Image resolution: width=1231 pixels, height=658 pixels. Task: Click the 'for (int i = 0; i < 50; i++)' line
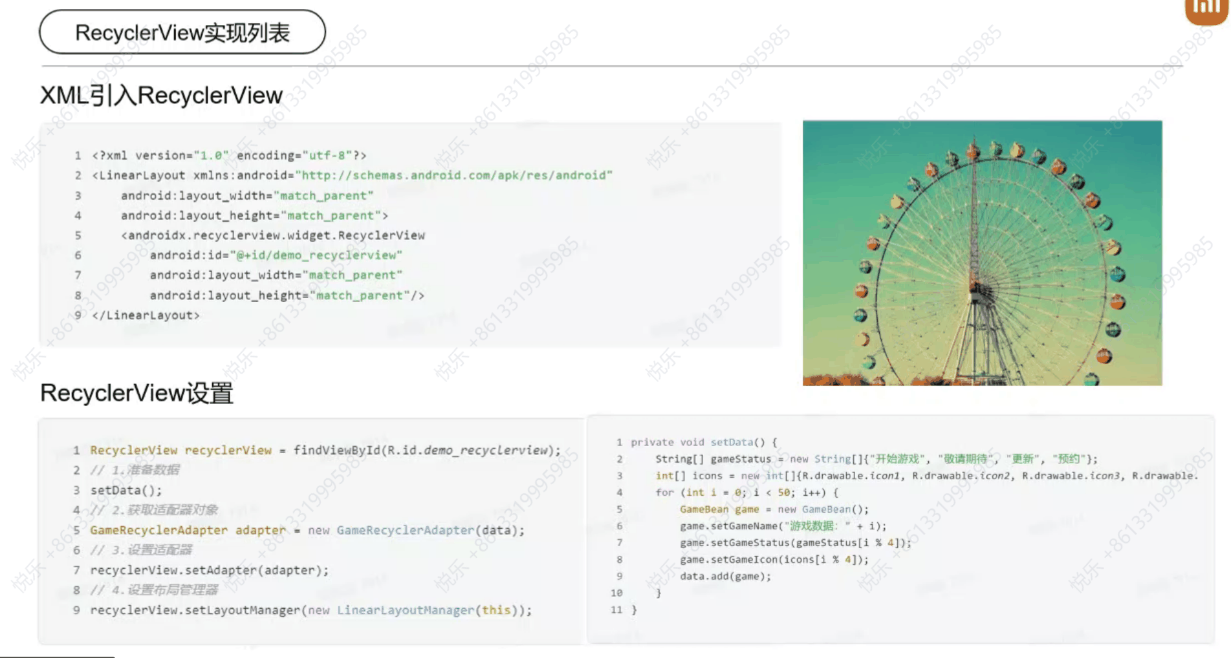point(746,493)
